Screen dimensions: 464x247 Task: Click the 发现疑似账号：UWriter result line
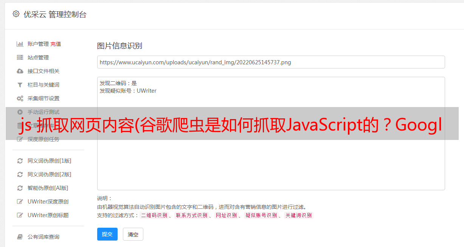click(128, 91)
